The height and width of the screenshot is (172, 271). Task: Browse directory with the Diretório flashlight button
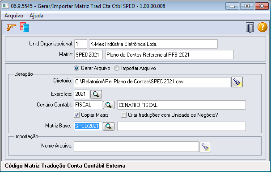pos(237,82)
